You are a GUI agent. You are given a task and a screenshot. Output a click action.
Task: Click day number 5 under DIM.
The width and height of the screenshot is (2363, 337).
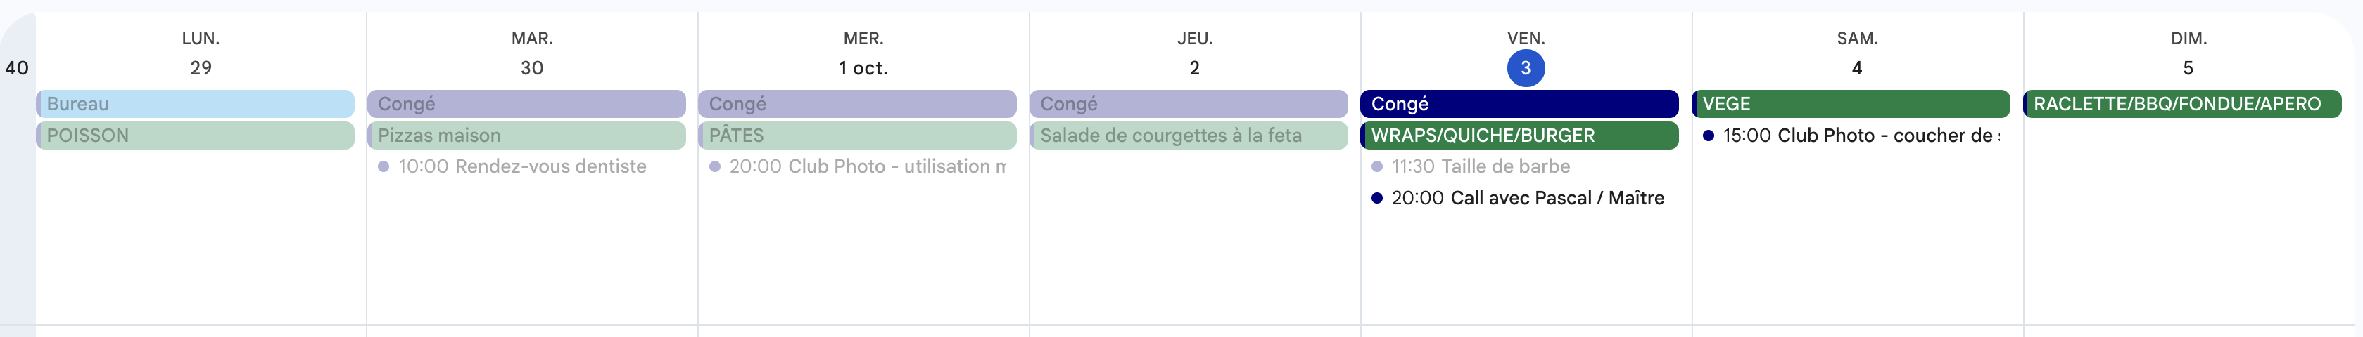[x=2188, y=68]
